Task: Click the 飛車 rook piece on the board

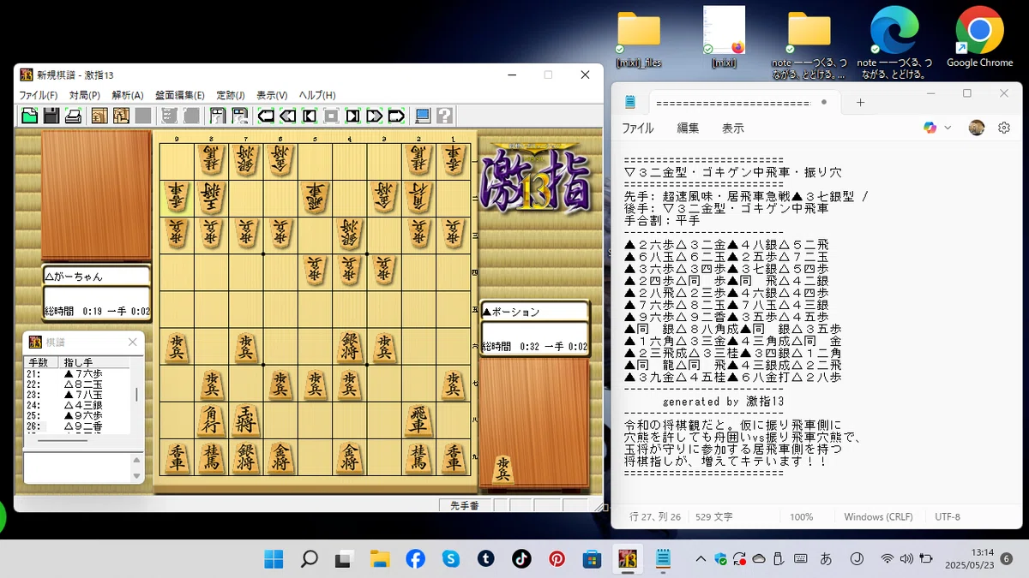Action: coord(418,420)
